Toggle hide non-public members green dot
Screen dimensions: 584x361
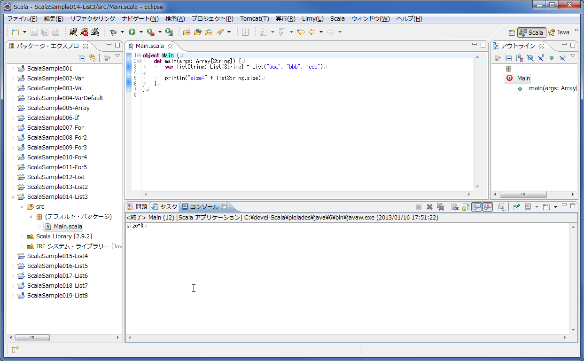pyautogui.click(x=552, y=58)
